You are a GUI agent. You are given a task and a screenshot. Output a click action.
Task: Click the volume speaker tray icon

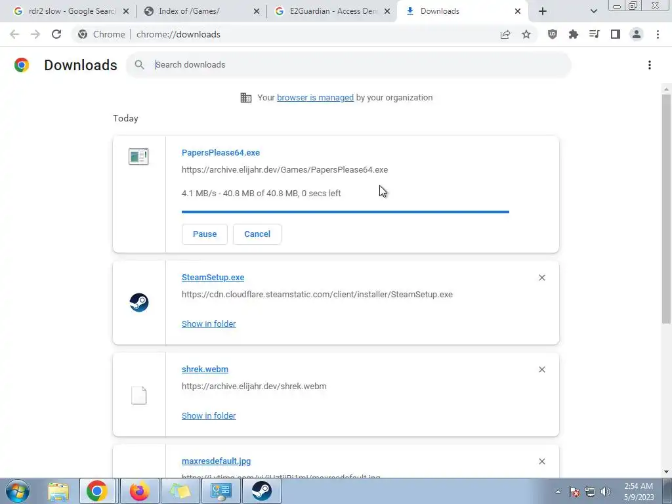pos(606,492)
